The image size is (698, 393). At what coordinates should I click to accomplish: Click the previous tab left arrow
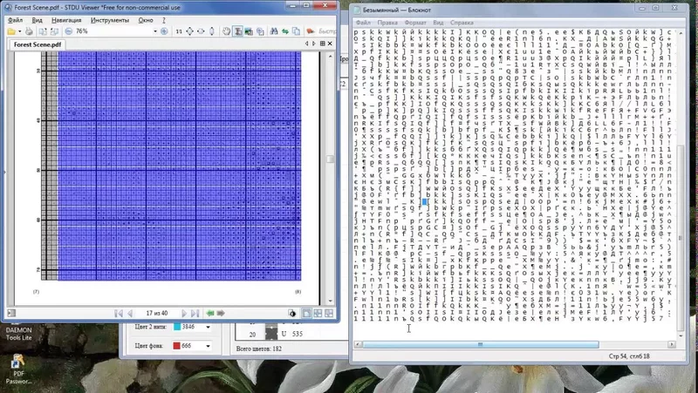coord(307,44)
